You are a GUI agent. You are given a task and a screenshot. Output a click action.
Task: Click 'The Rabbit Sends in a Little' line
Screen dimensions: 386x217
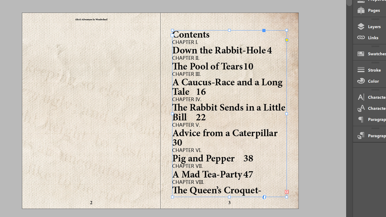[229, 108]
